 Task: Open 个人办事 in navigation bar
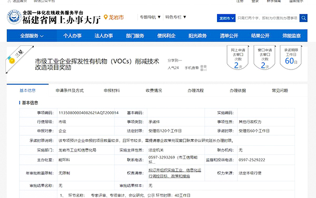(72, 36)
